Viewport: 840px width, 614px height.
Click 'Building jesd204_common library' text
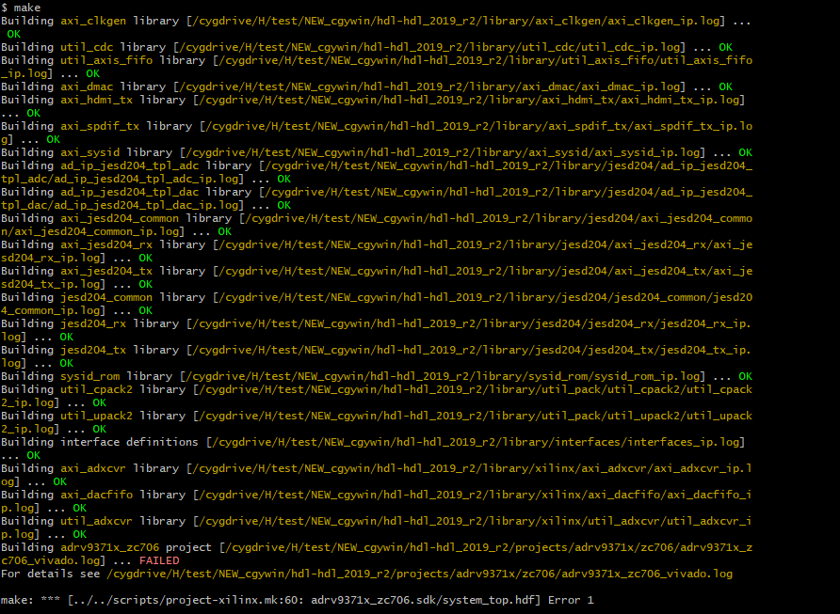(x=104, y=297)
